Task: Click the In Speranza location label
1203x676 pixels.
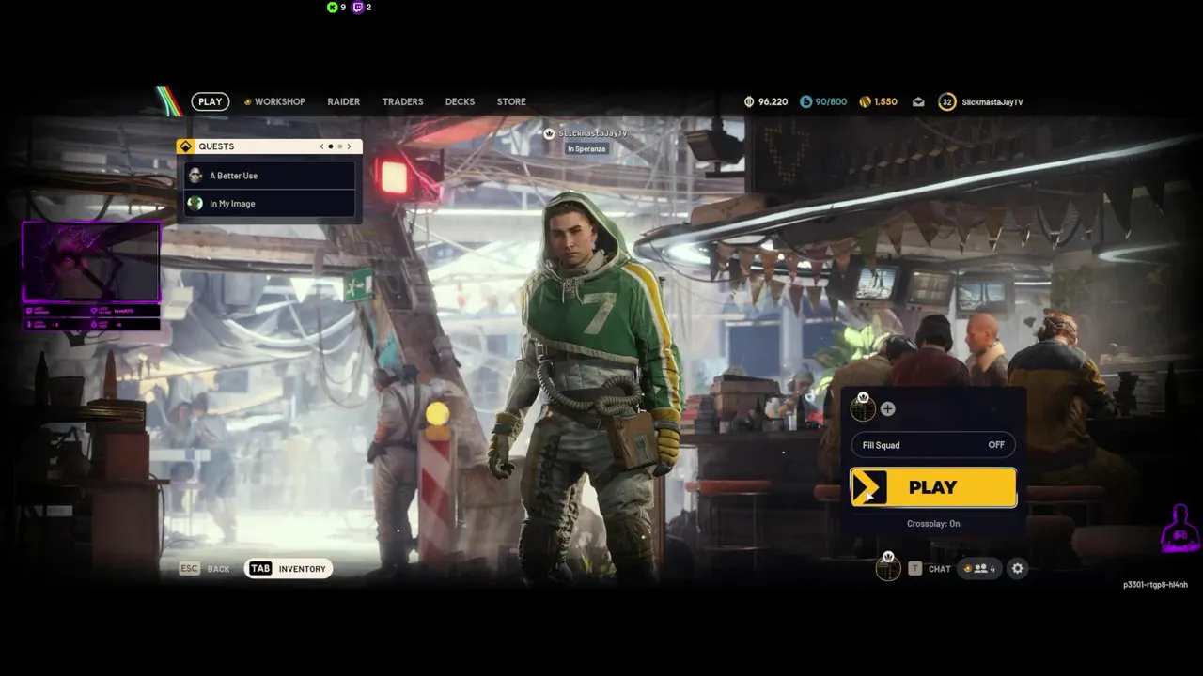Action: pos(586,148)
